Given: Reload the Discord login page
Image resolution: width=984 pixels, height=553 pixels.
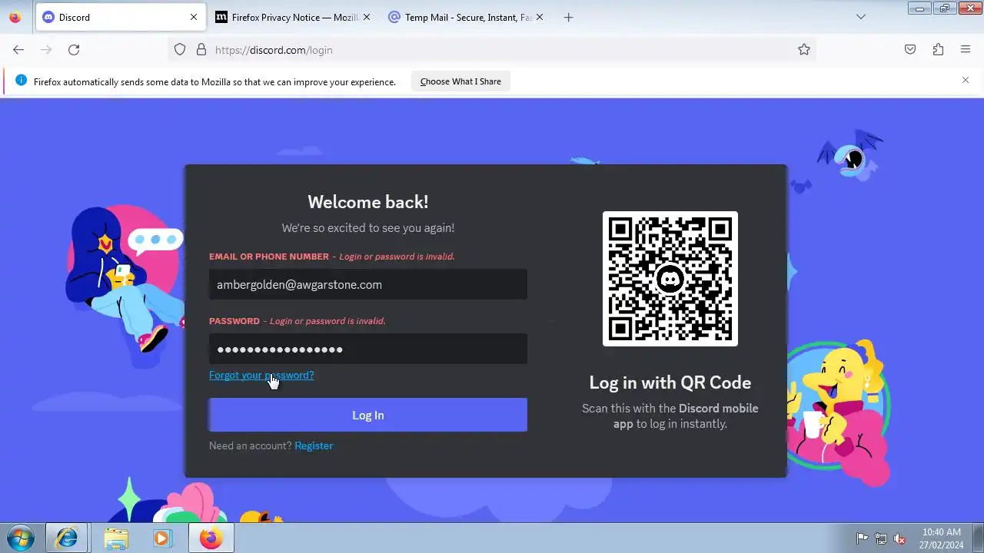Looking at the screenshot, I should point(74,50).
